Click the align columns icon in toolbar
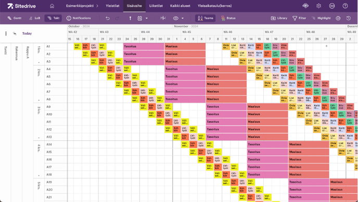Screen dimensions: 358x202 pos(163,18)
